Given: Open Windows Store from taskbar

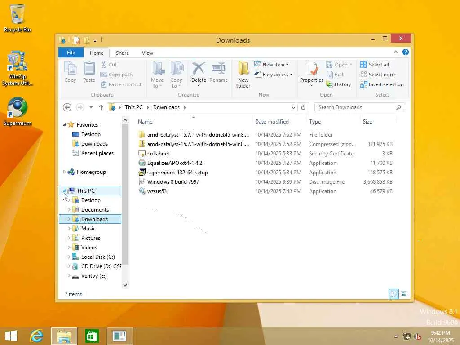Looking at the screenshot, I should [92, 336].
